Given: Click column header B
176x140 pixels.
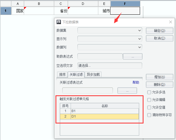Looking at the screenshot, I should [x=39, y=4].
